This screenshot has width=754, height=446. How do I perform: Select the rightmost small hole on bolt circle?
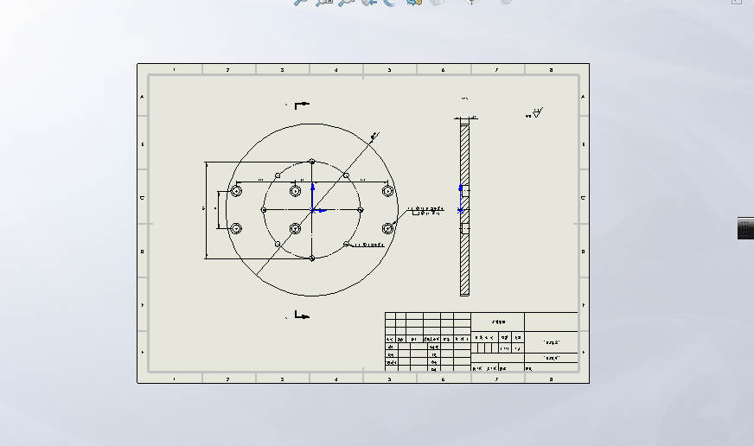pyautogui.click(x=361, y=210)
